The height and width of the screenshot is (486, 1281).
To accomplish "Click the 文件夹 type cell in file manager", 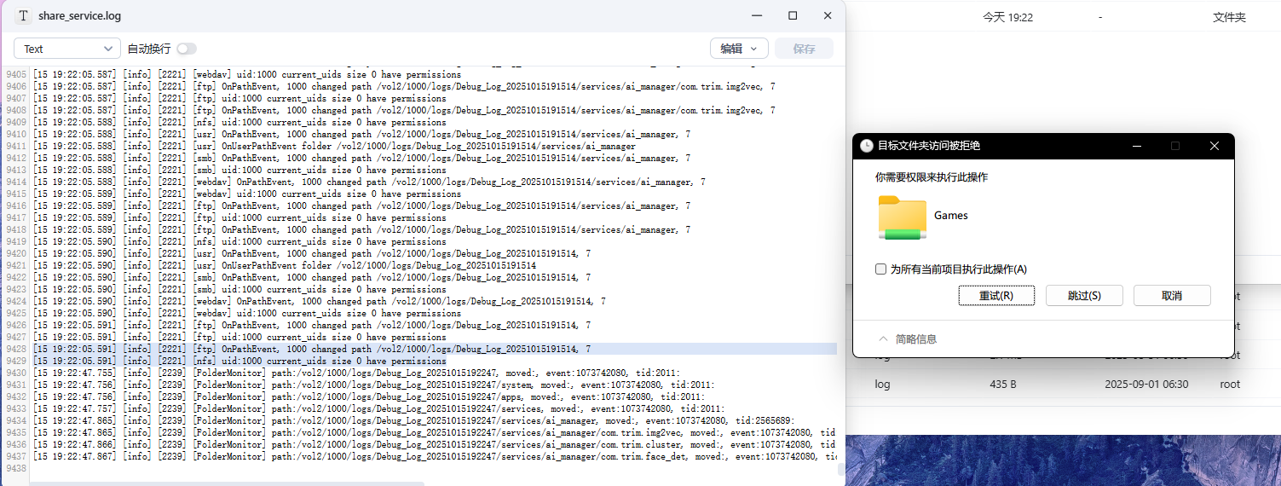I will pos(1229,17).
